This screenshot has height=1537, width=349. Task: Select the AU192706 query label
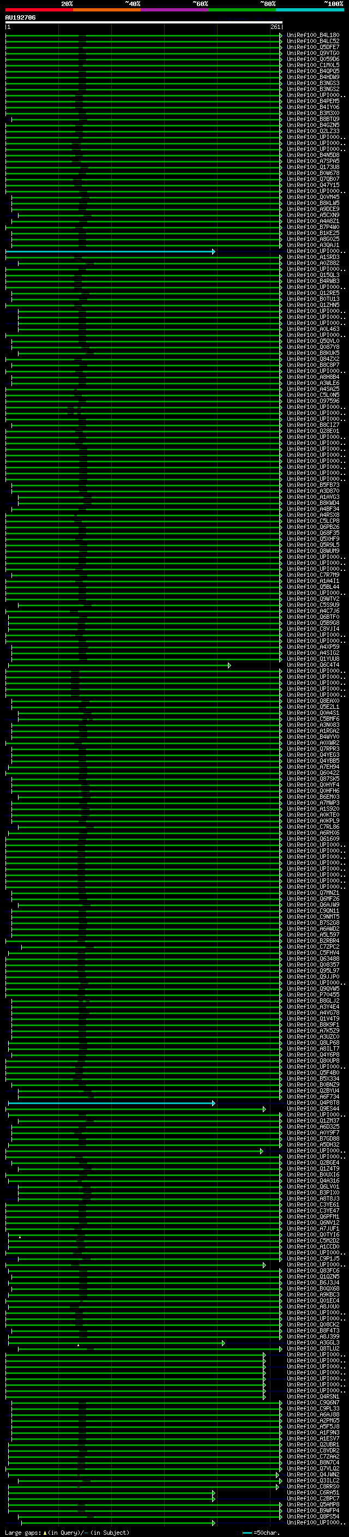[20, 17]
